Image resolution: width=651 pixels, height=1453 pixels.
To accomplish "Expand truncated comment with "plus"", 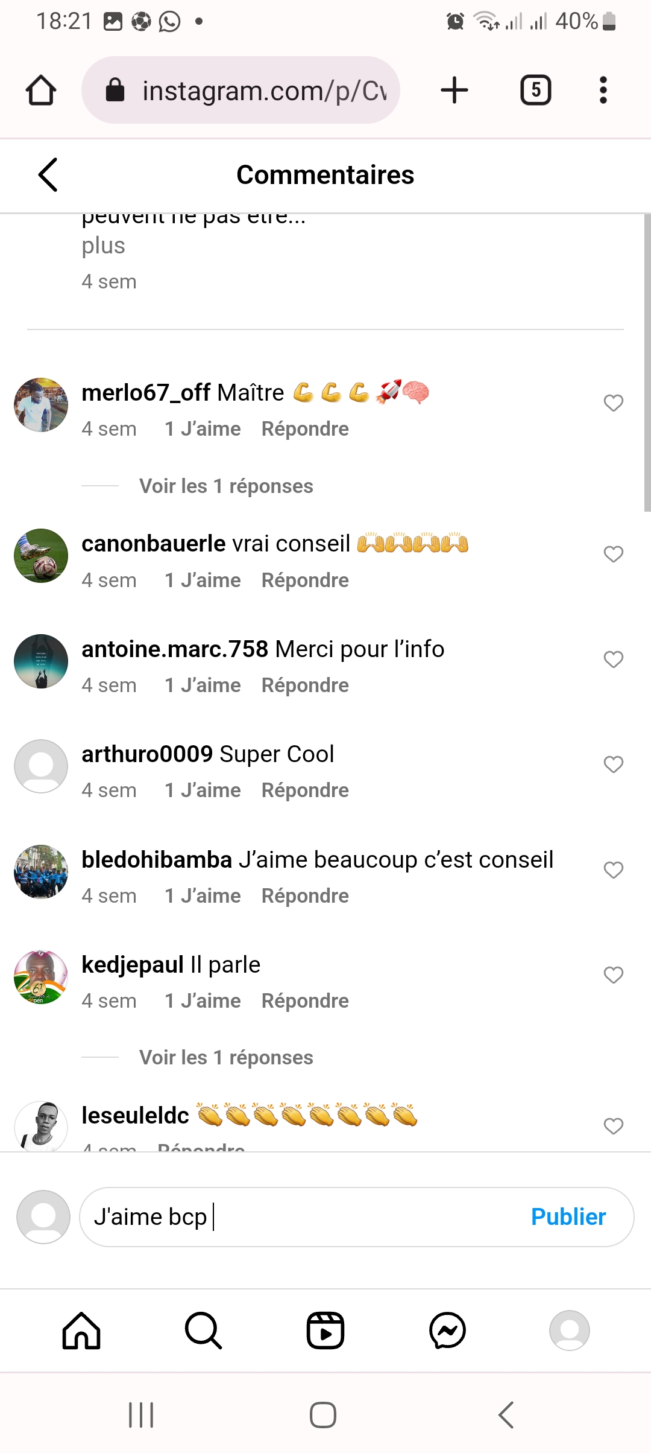I will click(103, 246).
